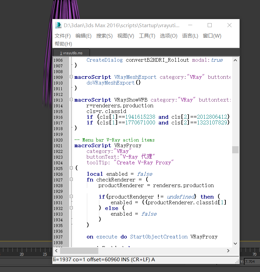Collapse fold marker at line 1930
This screenshot has height=272, width=260.
click(71, 196)
